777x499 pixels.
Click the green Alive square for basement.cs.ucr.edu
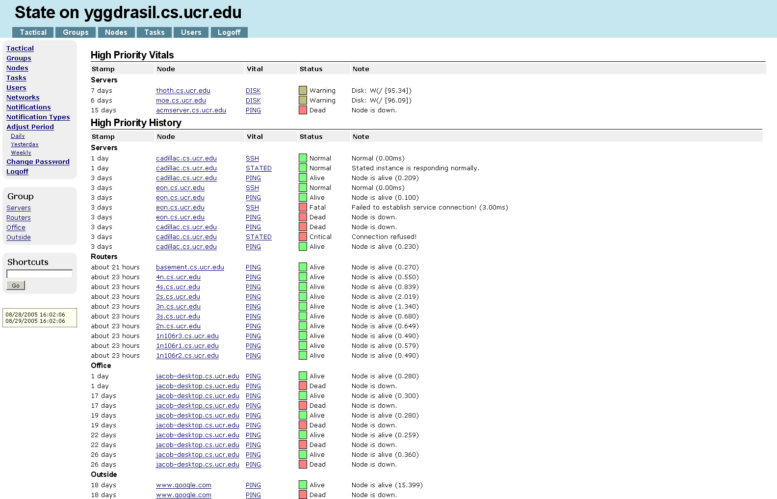click(303, 267)
